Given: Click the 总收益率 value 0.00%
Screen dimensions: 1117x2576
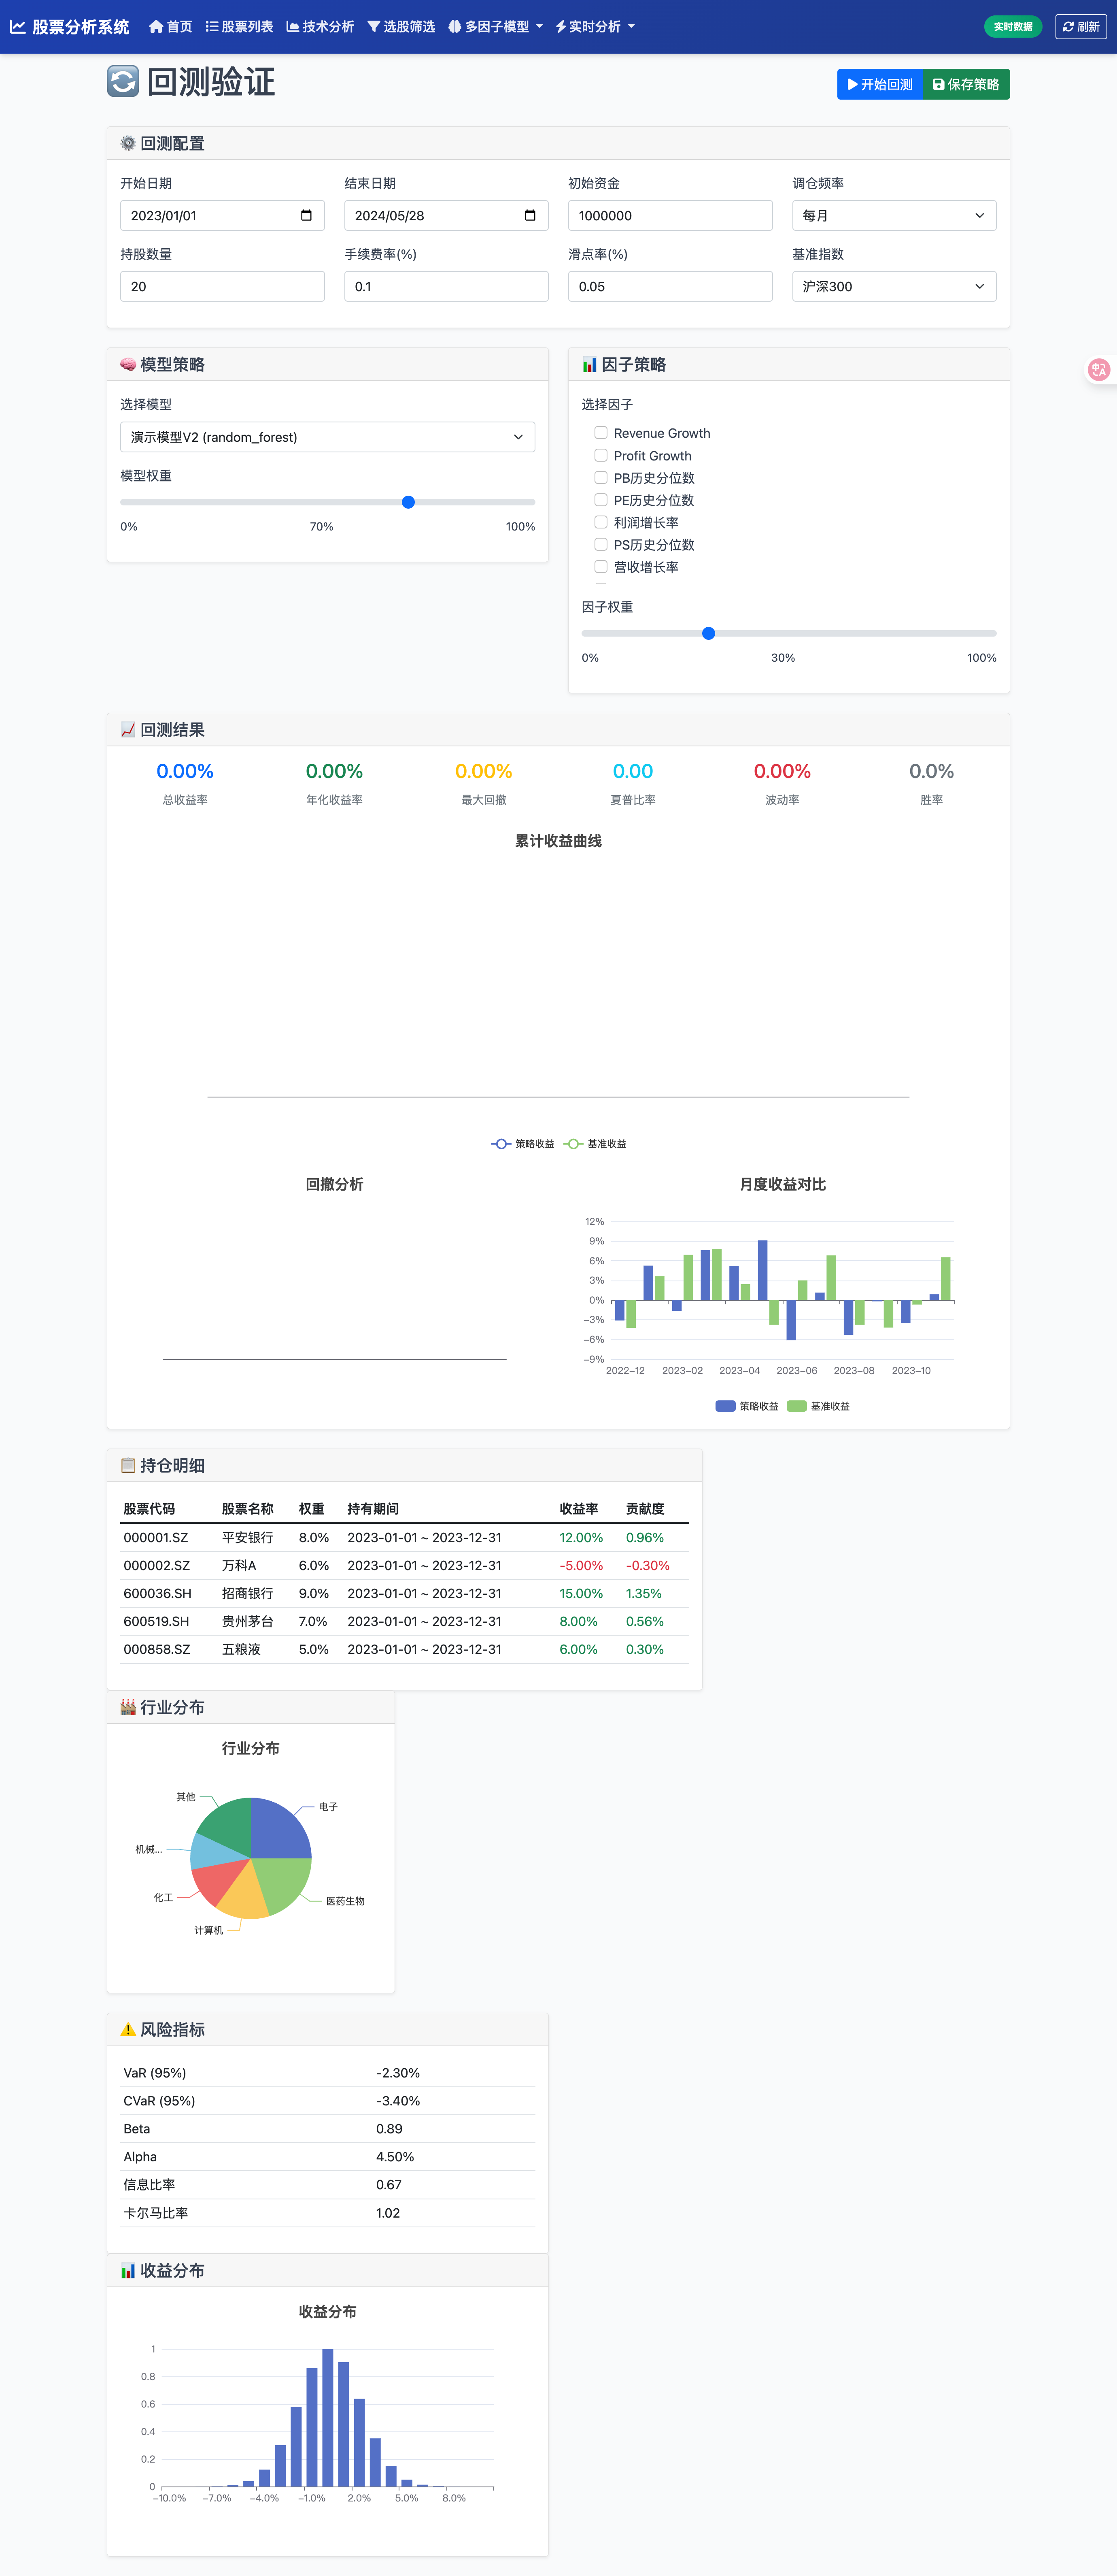Looking at the screenshot, I should 185,771.
